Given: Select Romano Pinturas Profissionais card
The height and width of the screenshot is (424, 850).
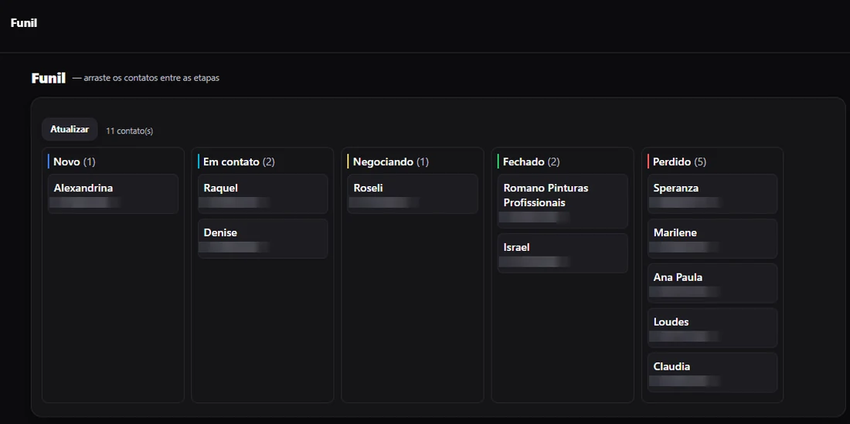Looking at the screenshot, I should click(563, 201).
